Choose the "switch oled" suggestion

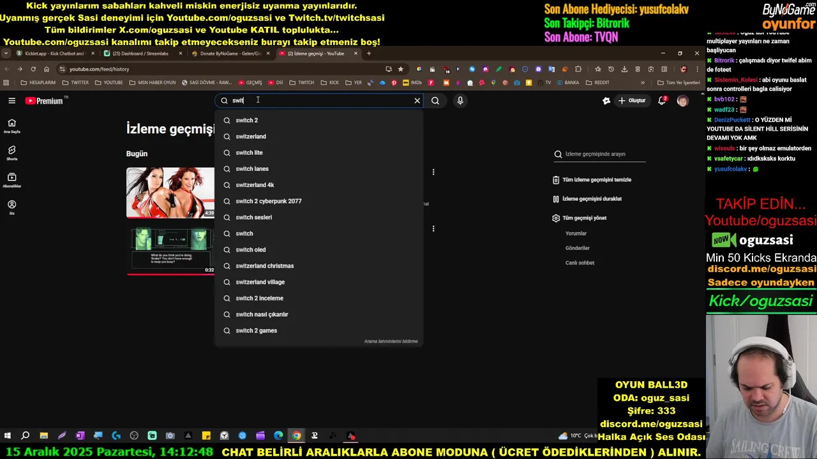pyautogui.click(x=319, y=250)
